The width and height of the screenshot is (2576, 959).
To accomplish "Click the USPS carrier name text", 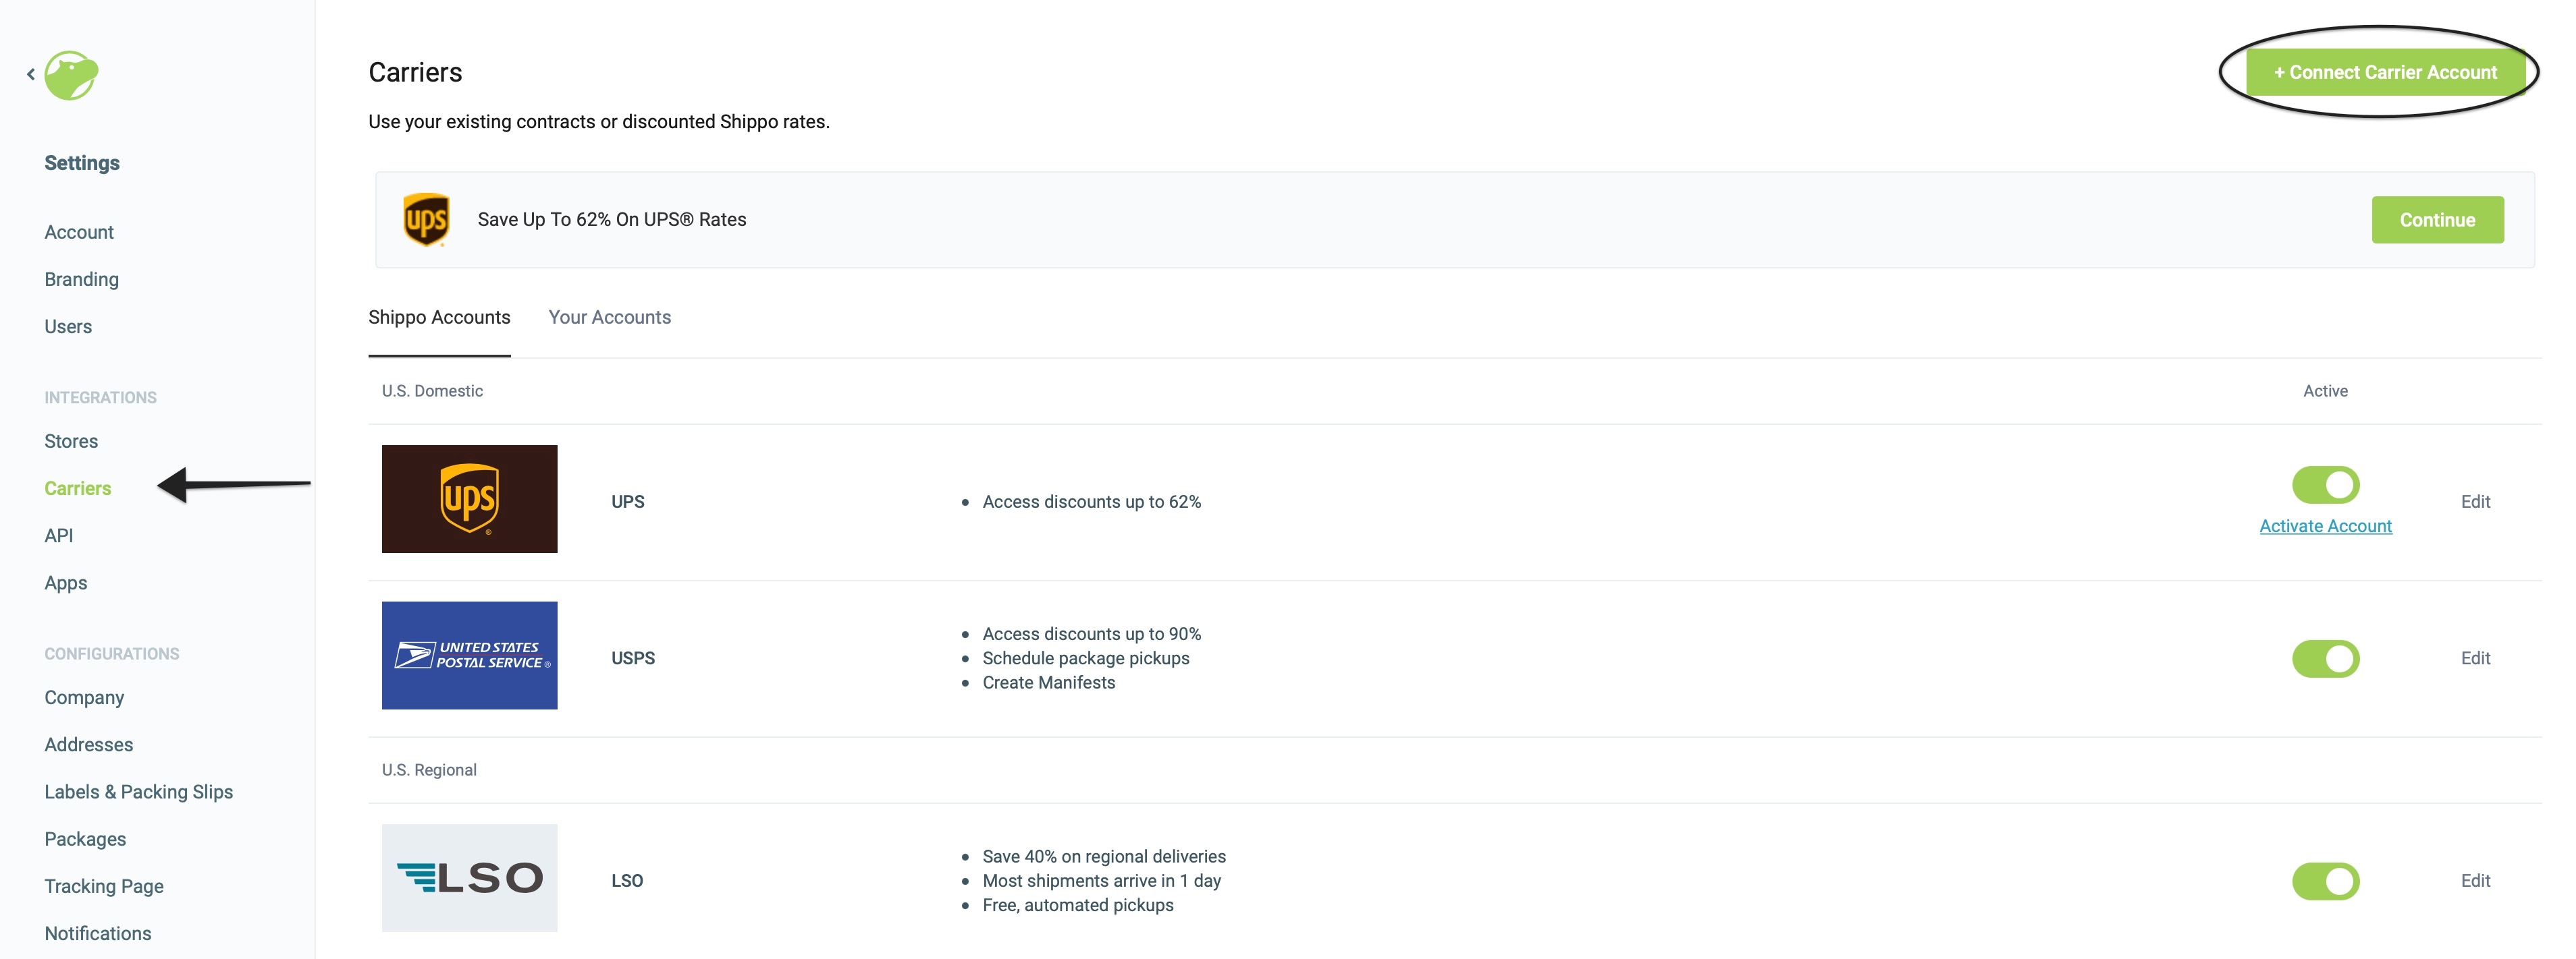I will click(633, 658).
